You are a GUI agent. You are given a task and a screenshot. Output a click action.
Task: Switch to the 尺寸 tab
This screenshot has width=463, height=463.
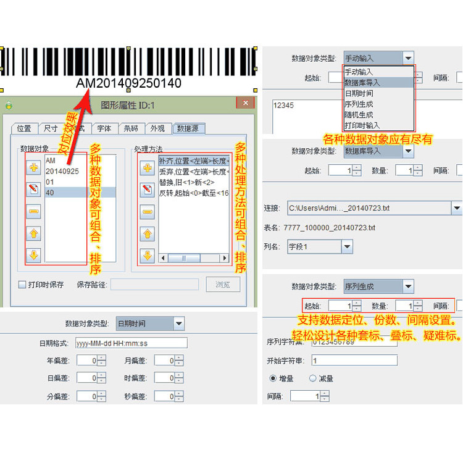coord(51,128)
